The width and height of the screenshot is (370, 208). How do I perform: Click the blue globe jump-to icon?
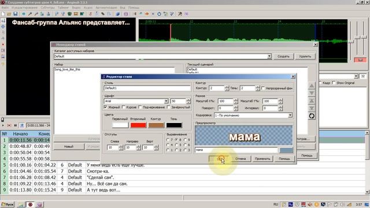point(24,14)
